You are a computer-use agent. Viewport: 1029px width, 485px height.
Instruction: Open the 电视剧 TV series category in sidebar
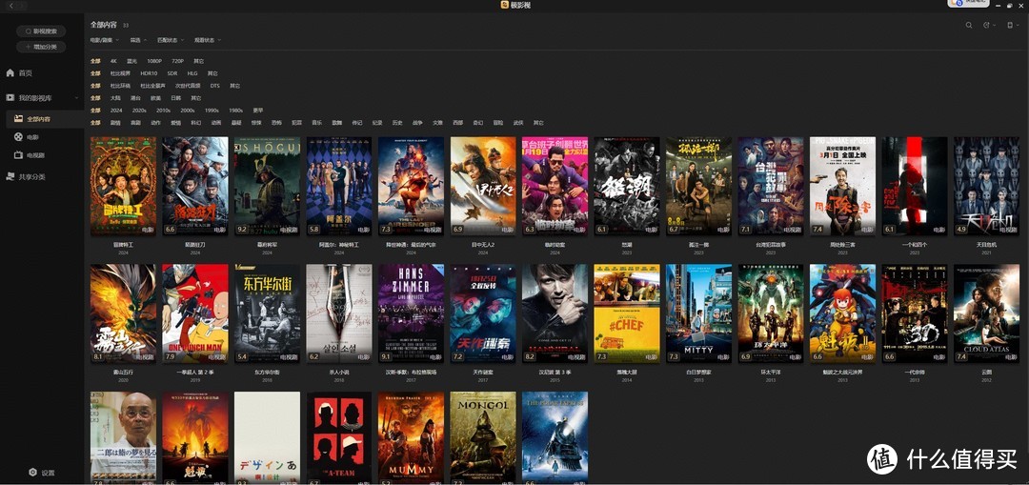35,155
